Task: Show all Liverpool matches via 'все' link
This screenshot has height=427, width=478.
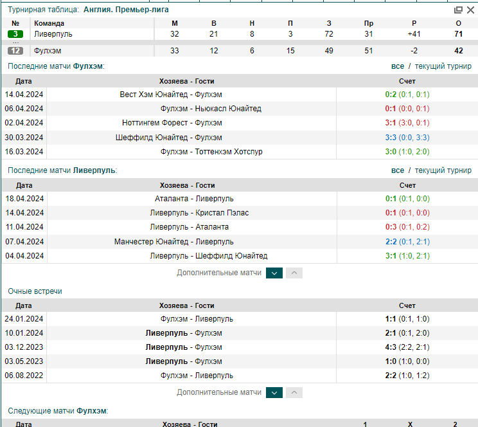Action: pos(398,170)
